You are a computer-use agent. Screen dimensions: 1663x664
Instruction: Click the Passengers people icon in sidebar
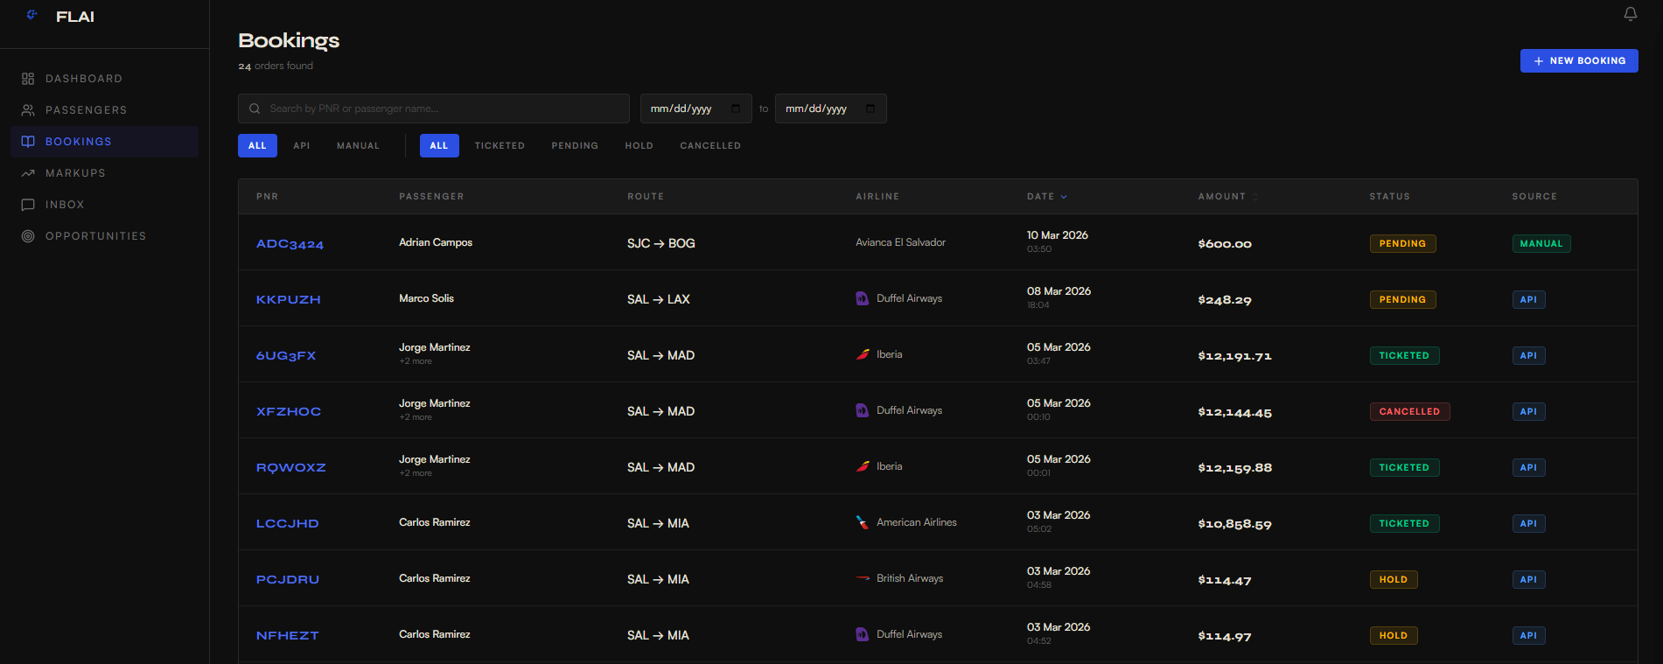coord(28,110)
